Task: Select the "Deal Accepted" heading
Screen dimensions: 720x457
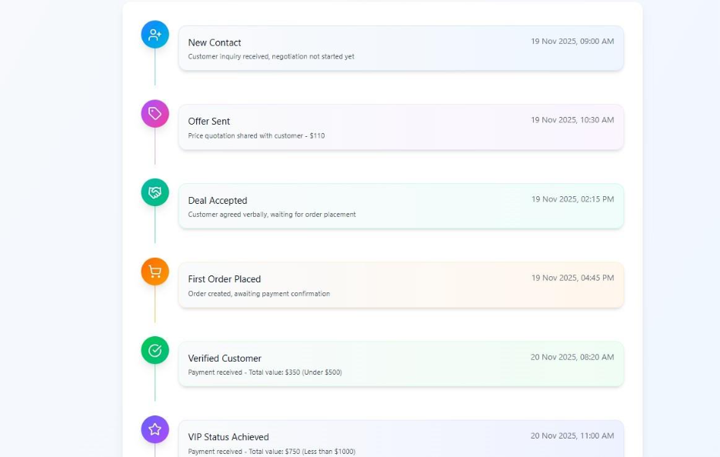Action: pos(218,201)
